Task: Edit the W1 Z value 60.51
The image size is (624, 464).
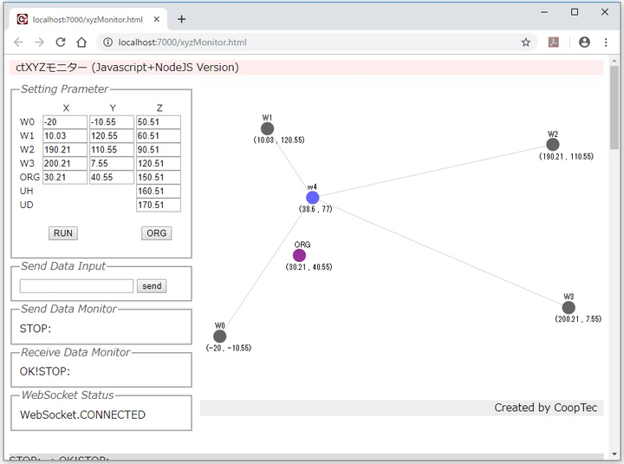Action: tap(159, 136)
